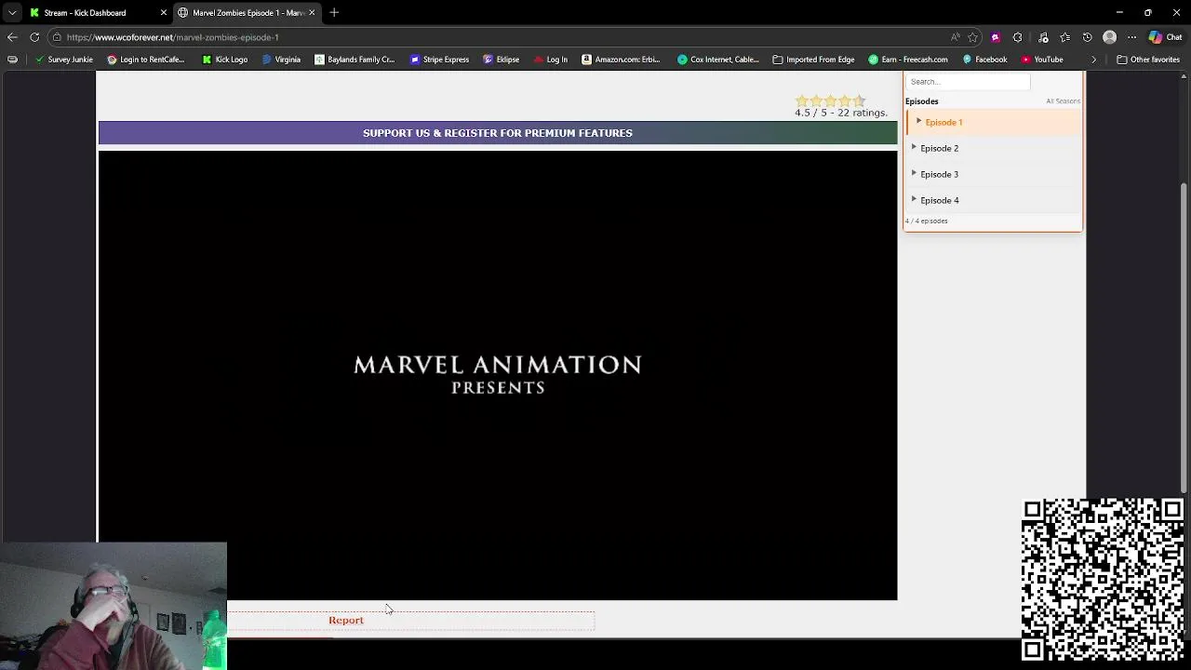Click the '4.5 / 5 - 22 ratings.' text

[x=841, y=113]
